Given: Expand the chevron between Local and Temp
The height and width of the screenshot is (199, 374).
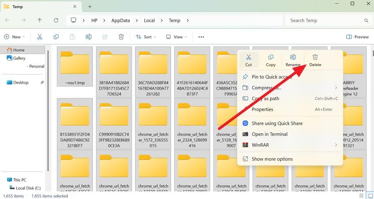Looking at the screenshot, I should pos(162,21).
